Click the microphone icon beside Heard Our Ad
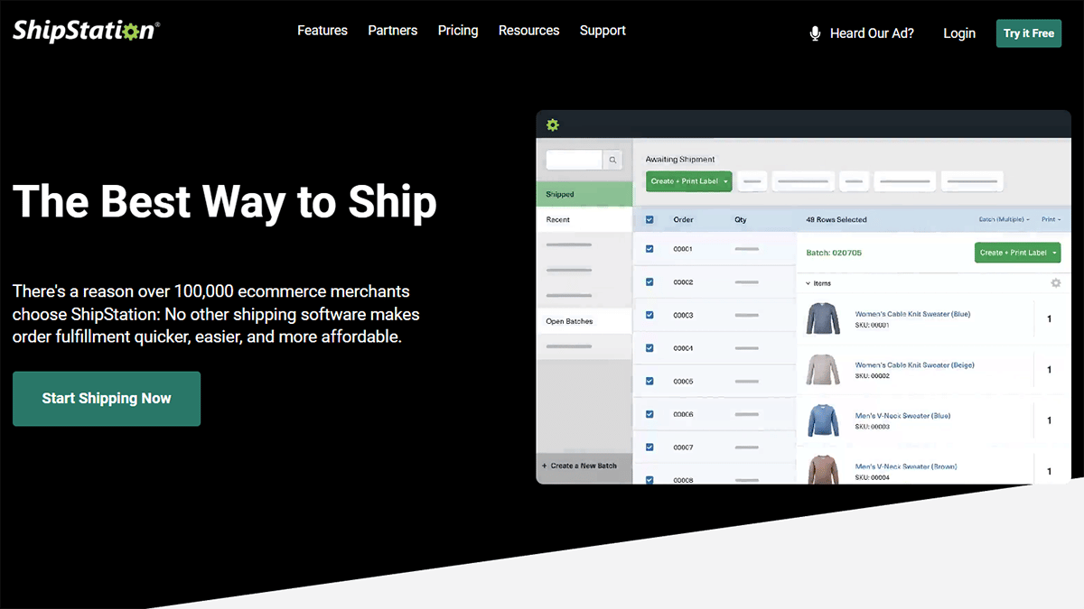Viewport: 1084px width, 609px height. (815, 33)
